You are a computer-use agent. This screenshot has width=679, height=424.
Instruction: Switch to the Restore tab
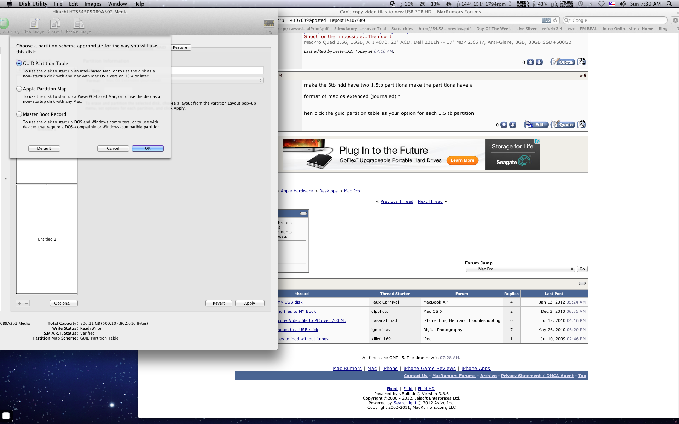click(x=180, y=47)
